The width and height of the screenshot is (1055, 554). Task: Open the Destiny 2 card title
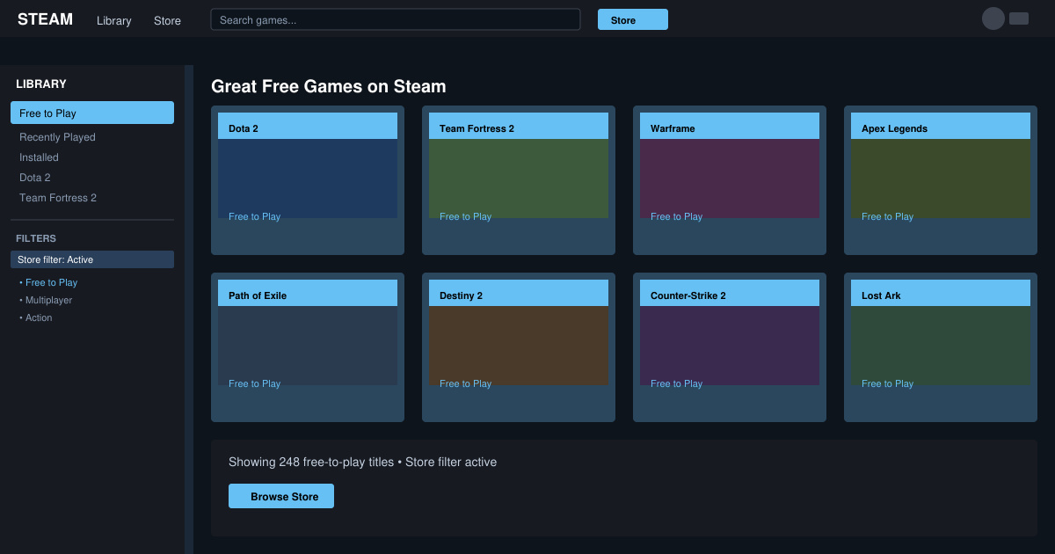pyautogui.click(x=519, y=293)
